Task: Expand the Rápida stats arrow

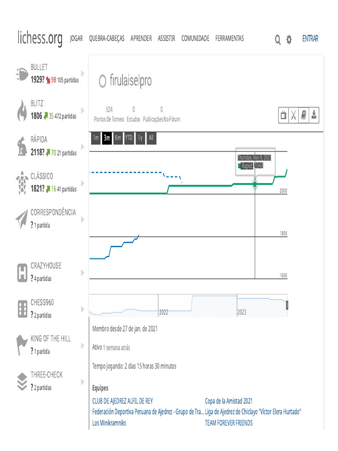Action: pyautogui.click(x=82, y=147)
